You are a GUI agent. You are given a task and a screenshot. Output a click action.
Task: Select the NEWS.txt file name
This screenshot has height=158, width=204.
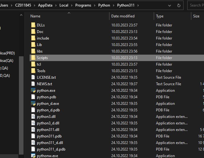tap(45, 84)
